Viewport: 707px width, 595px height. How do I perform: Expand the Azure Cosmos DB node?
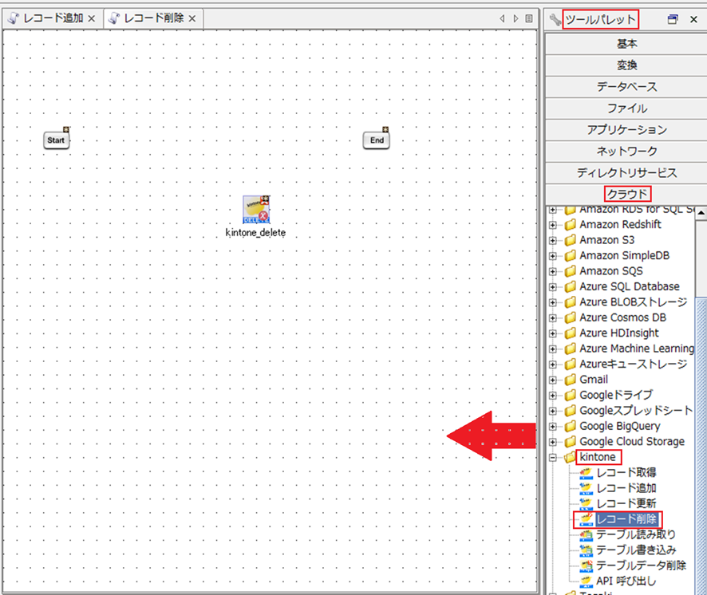coord(553,317)
